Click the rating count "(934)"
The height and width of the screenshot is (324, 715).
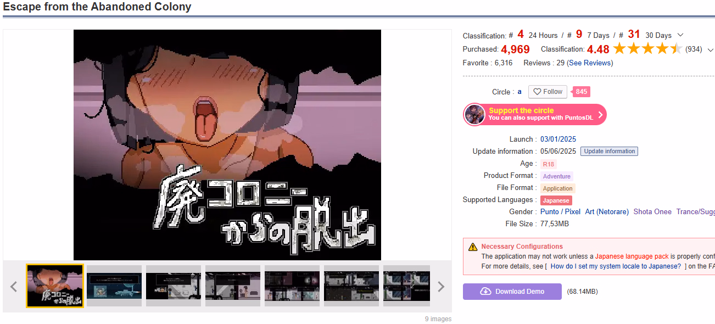[x=694, y=49]
